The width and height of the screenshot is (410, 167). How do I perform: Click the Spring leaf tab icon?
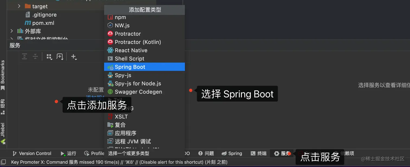[224, 153]
